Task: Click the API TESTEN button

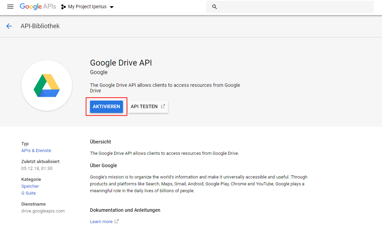Action: click(x=148, y=107)
